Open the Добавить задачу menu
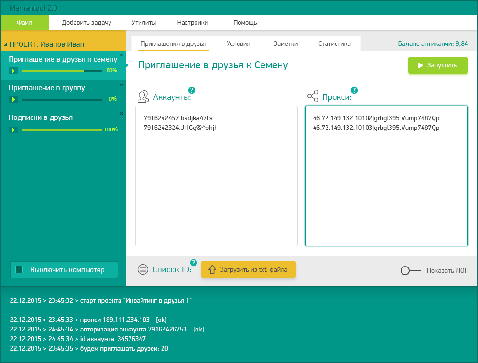The width and height of the screenshot is (478, 363). 87,23
